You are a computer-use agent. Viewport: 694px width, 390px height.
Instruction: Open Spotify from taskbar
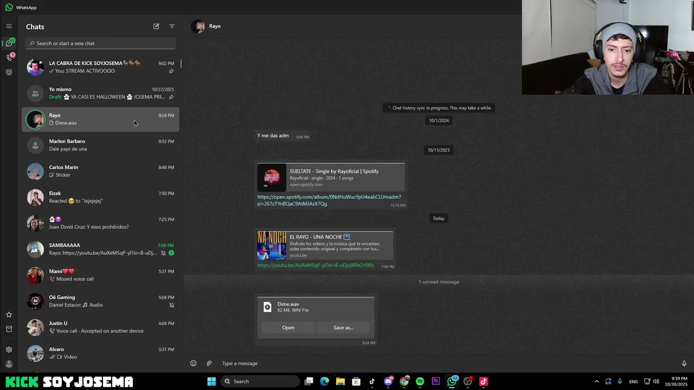tap(420, 381)
